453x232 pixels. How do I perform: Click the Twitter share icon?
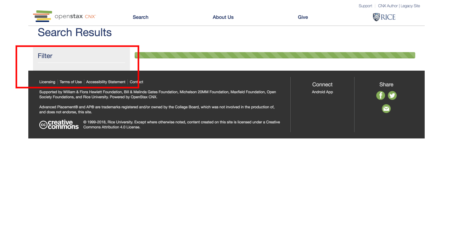(x=392, y=95)
